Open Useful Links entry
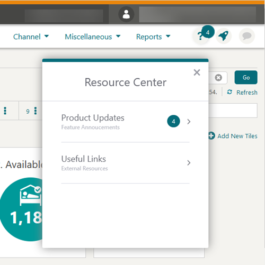This screenshot has width=265, height=265. pos(125,163)
